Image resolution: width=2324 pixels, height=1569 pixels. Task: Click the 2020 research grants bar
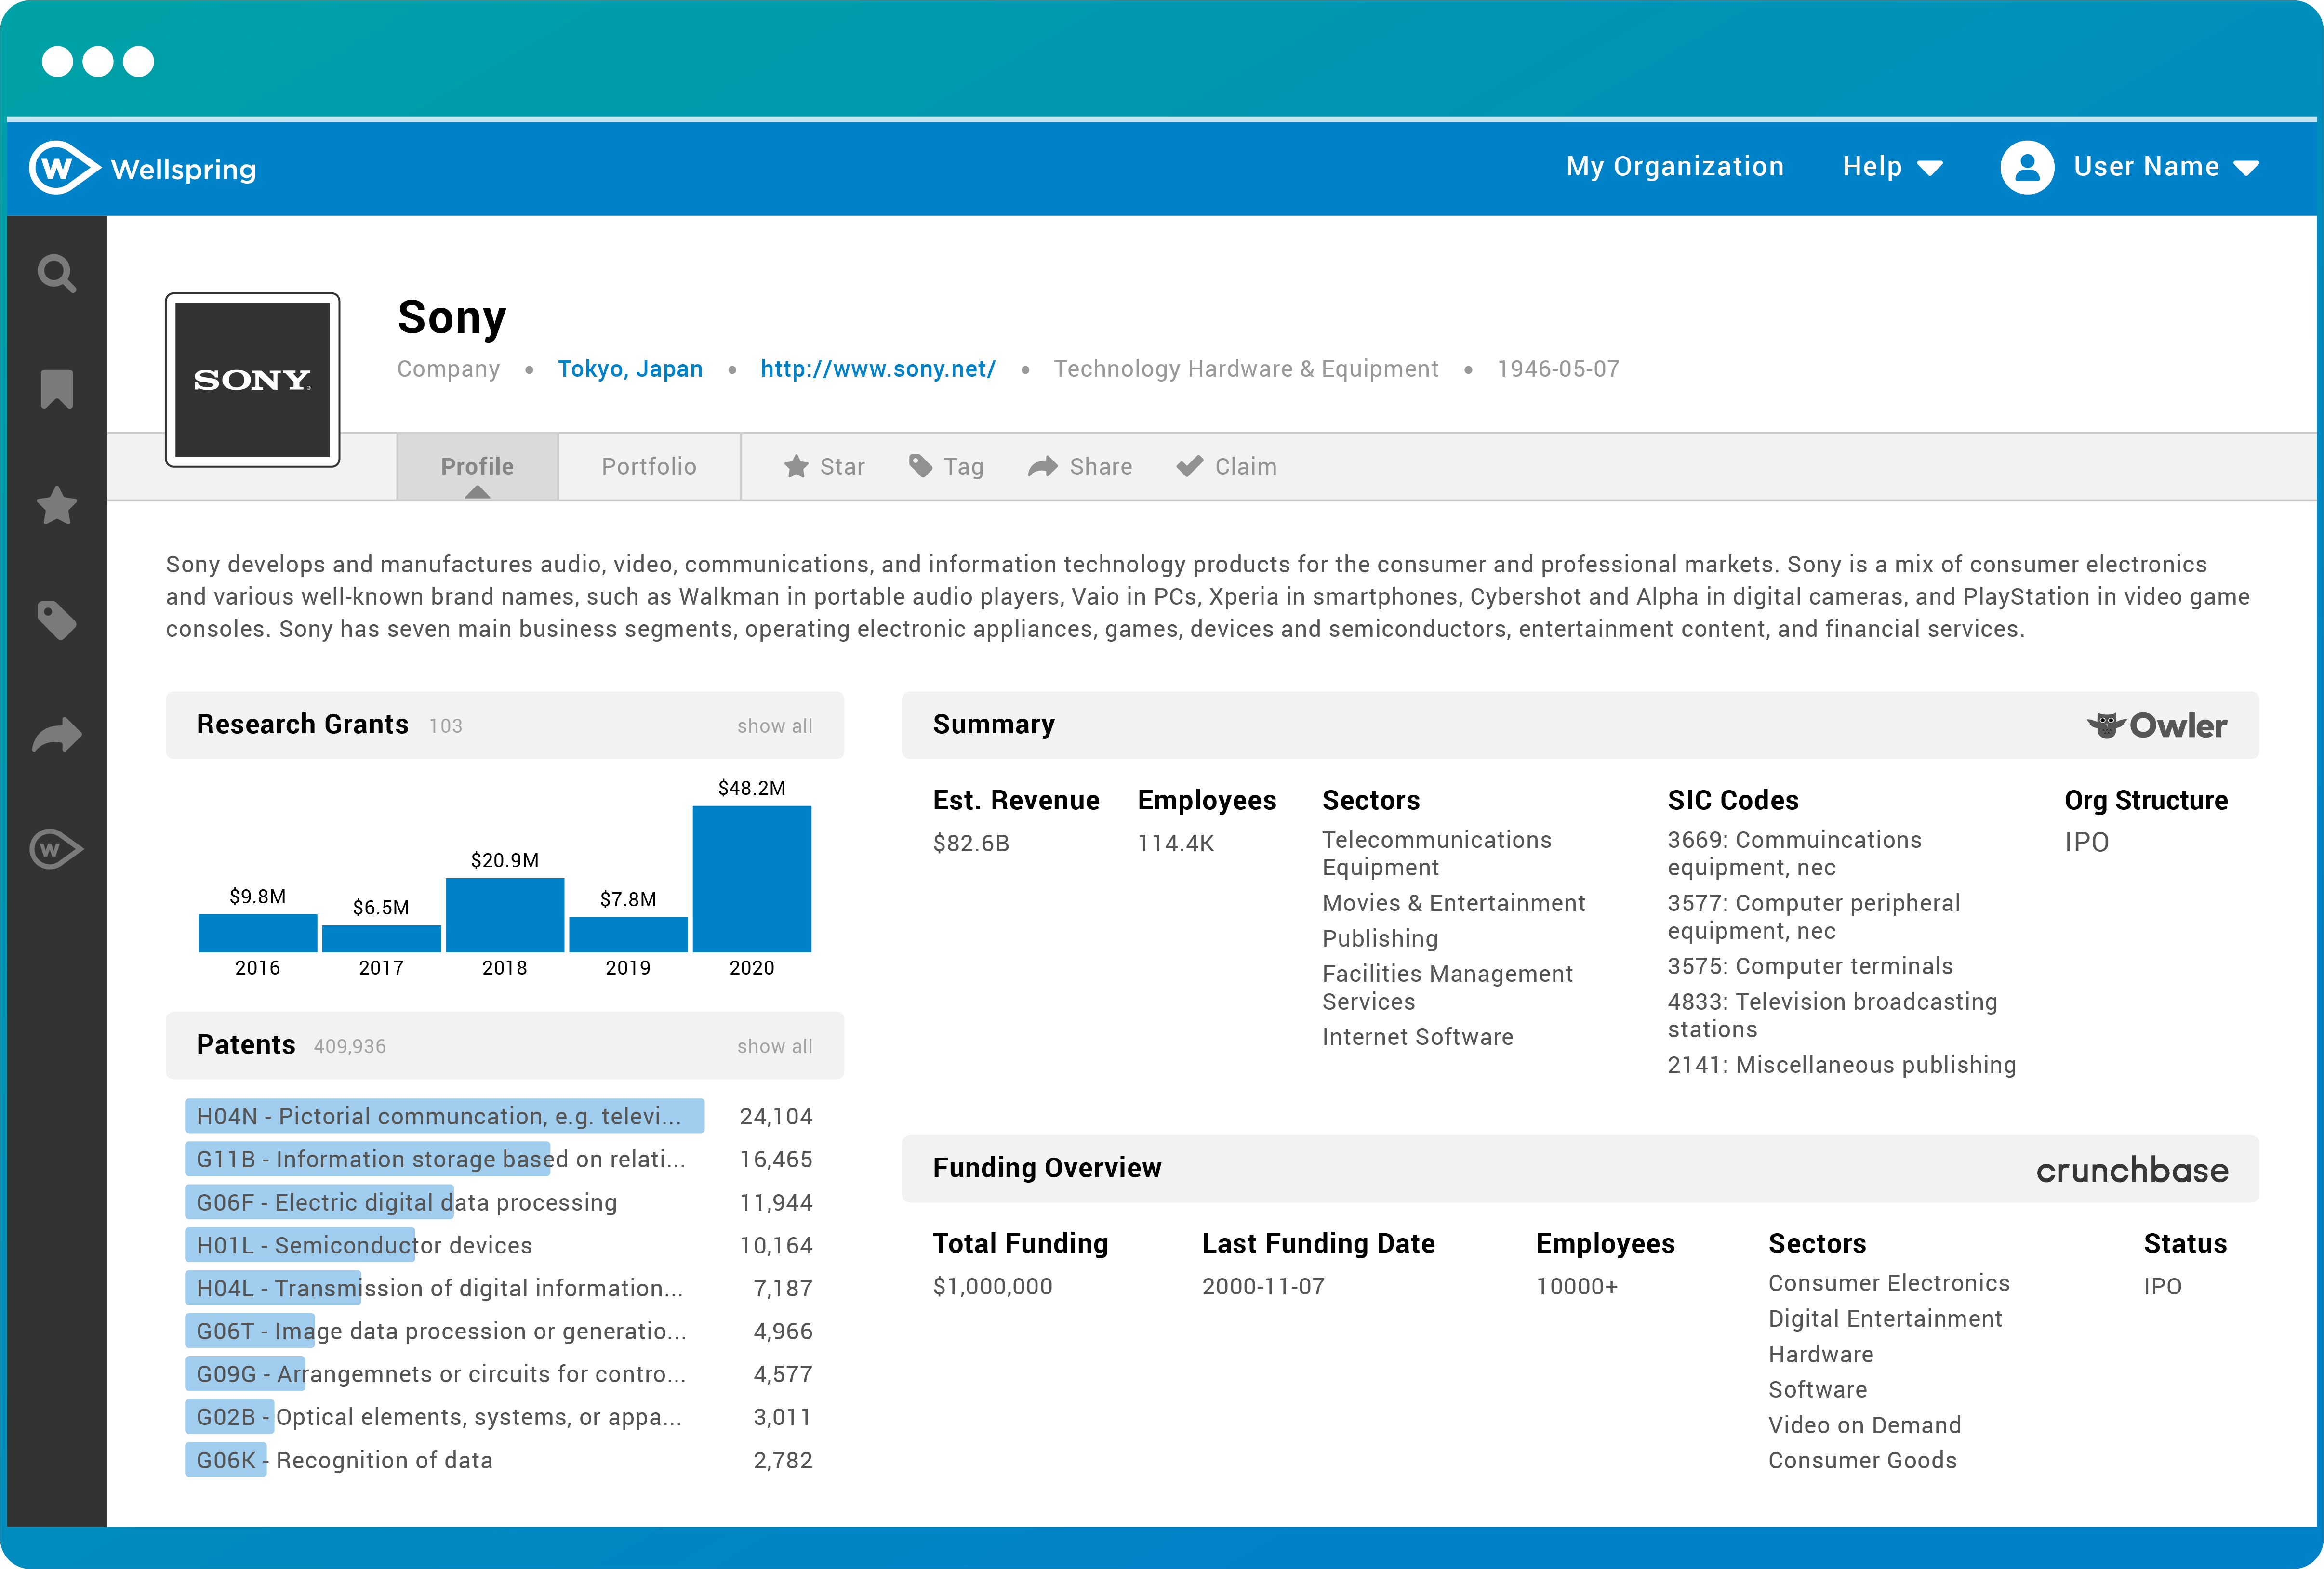(751, 878)
